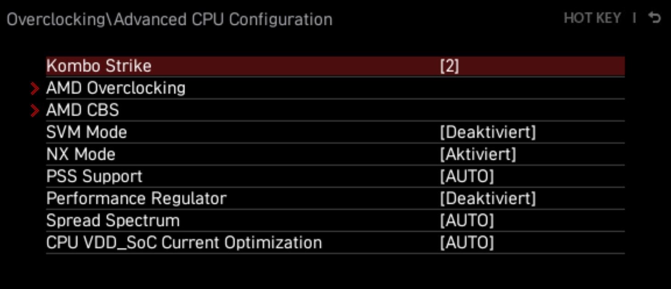Select the SVM Mode label
This screenshot has height=289, width=671.
[86, 133]
